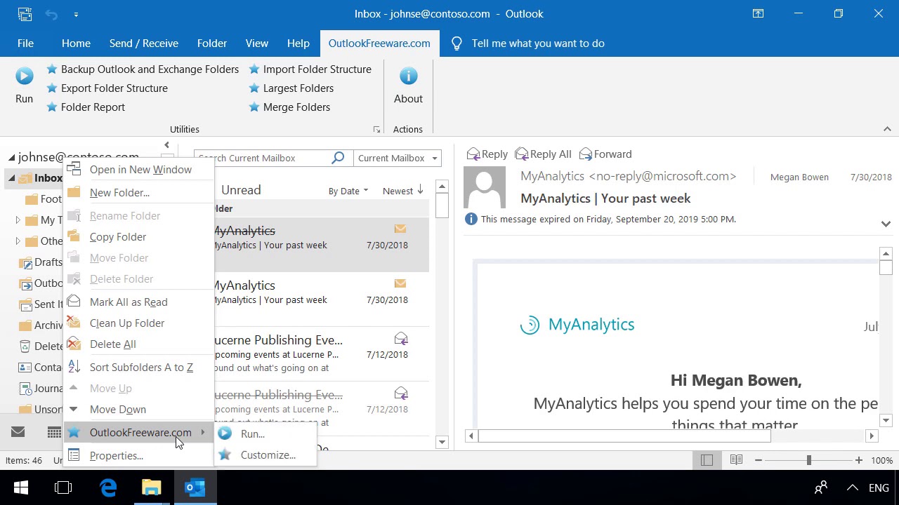Open Task View on taskbar
Screen dimensions: 899x505
[63, 487]
